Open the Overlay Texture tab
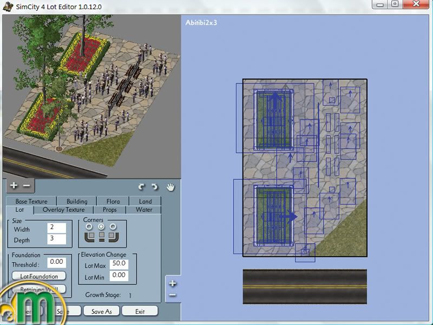Screen dimensions: 433x325 tap(64, 210)
